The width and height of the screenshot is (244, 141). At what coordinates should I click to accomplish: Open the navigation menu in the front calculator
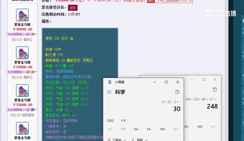[109, 92]
